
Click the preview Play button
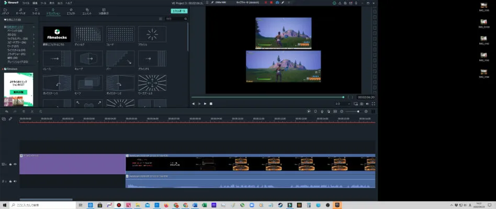click(205, 103)
